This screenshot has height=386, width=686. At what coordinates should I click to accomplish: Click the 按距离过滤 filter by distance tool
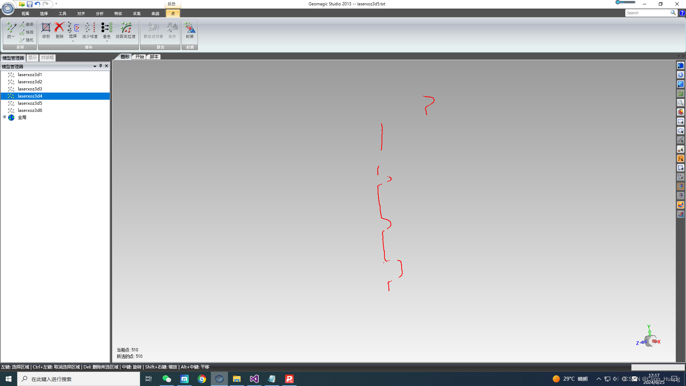(x=125, y=30)
